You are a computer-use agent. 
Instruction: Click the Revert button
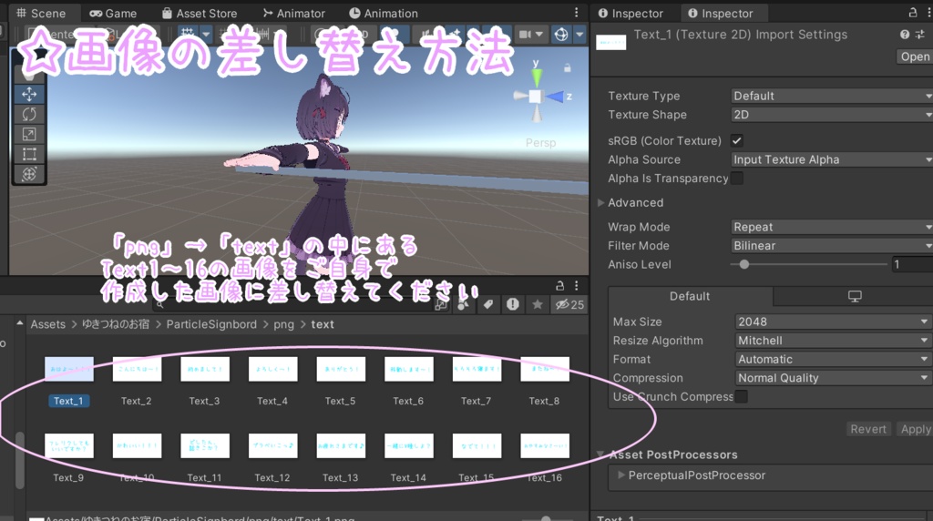(x=868, y=429)
